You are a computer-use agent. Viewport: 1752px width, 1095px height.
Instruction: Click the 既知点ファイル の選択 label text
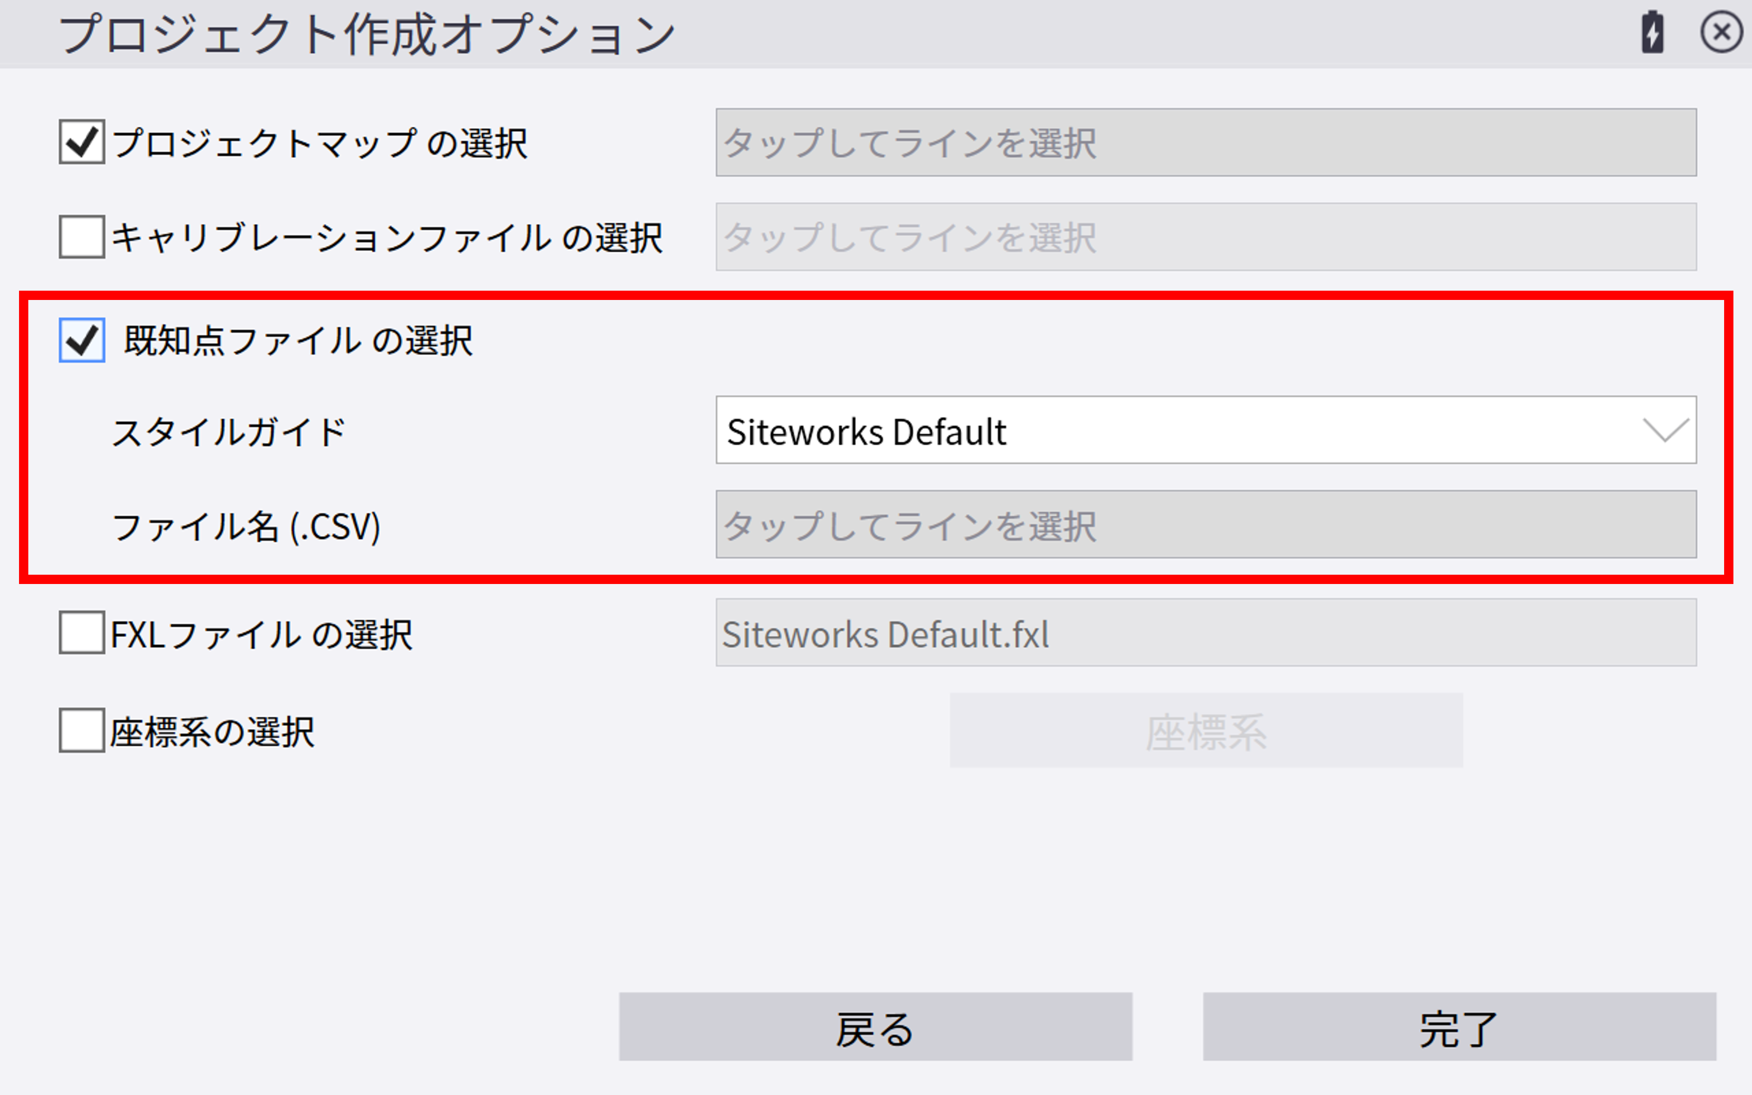[x=298, y=340]
